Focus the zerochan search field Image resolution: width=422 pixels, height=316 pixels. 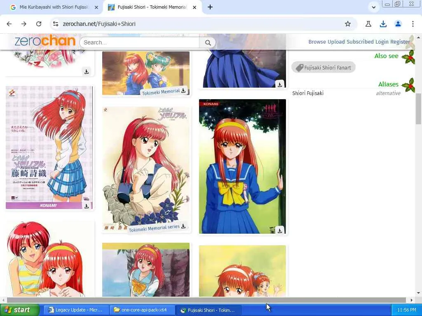(x=140, y=42)
